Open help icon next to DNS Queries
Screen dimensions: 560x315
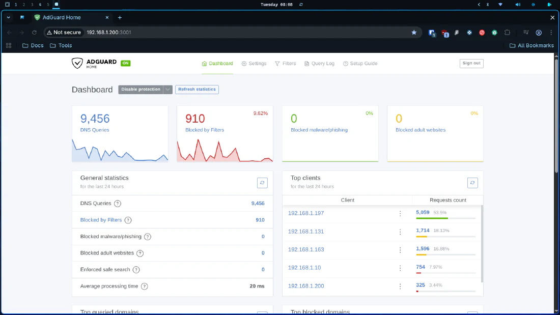(x=118, y=204)
